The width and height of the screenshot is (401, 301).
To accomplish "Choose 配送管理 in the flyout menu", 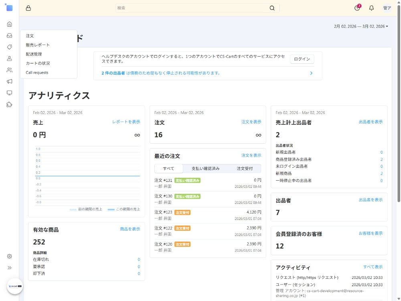I will [x=34, y=54].
